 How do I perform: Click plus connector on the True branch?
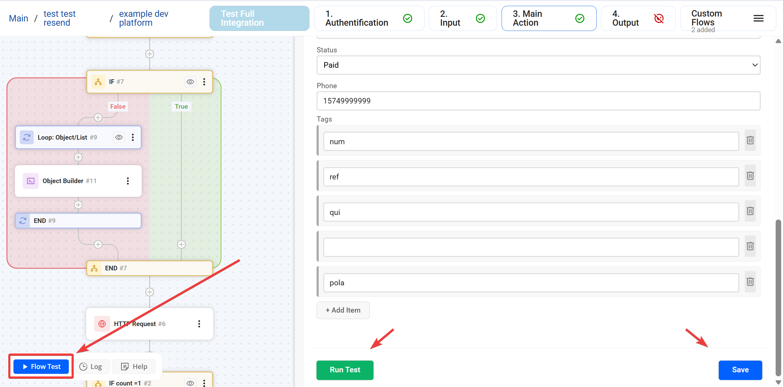[x=181, y=244]
